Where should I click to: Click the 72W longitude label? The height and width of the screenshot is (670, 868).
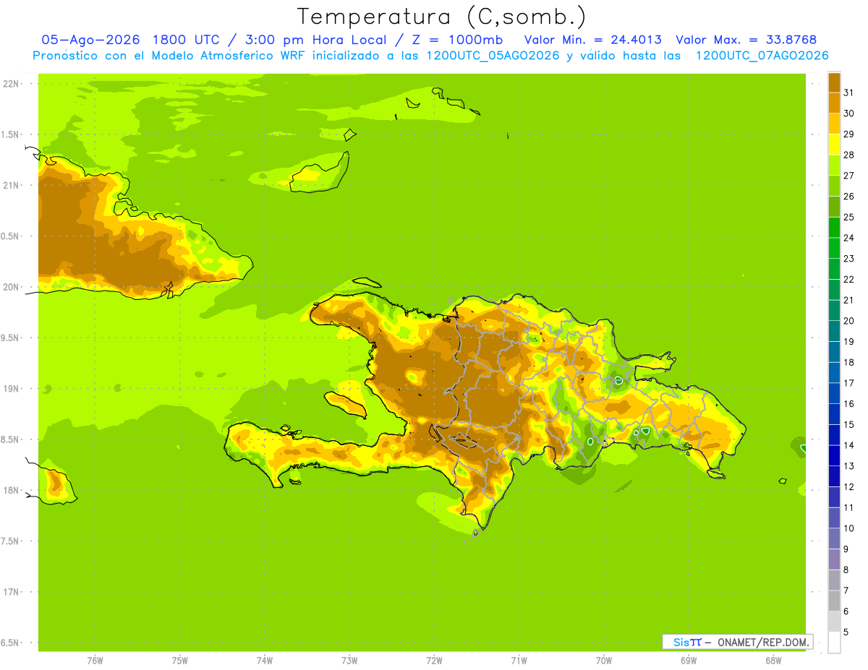tap(434, 661)
